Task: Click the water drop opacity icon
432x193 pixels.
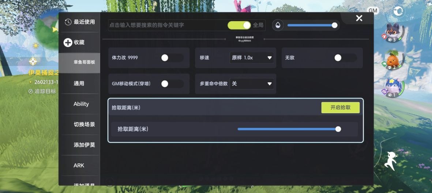Action: pyautogui.click(x=278, y=25)
